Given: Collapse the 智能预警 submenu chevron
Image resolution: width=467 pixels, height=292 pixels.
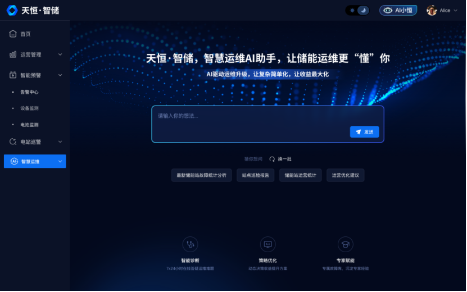Looking at the screenshot, I should (60, 75).
